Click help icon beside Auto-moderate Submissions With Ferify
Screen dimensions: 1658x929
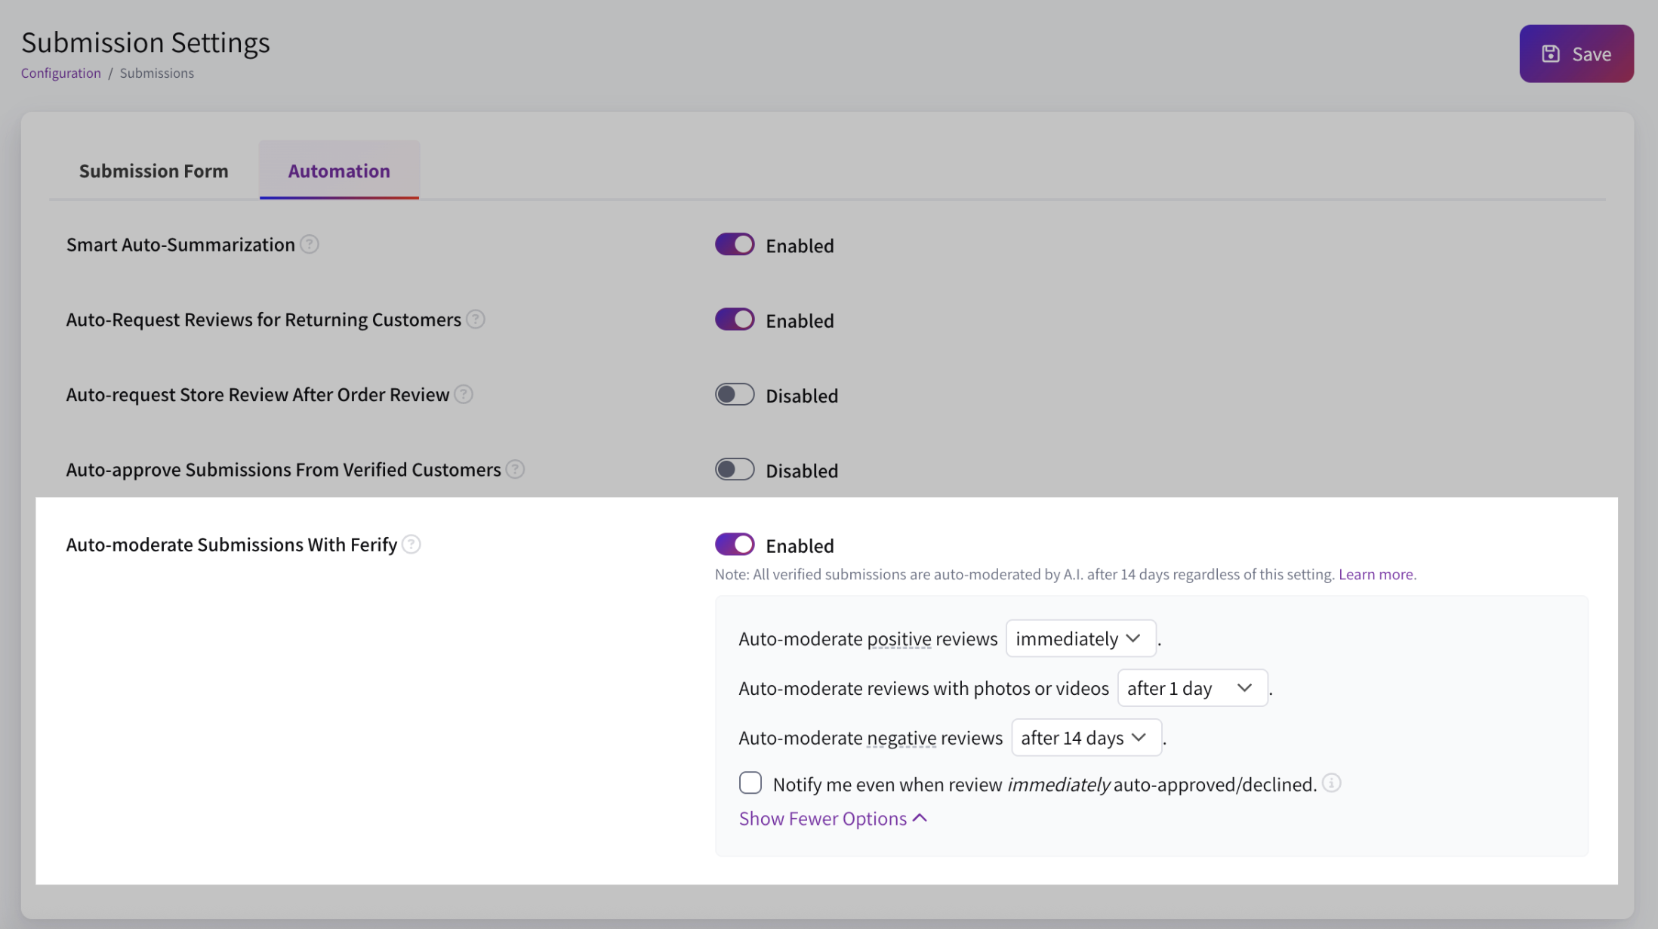411,545
